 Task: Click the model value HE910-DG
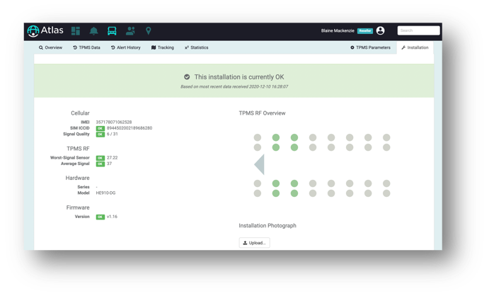105,193
